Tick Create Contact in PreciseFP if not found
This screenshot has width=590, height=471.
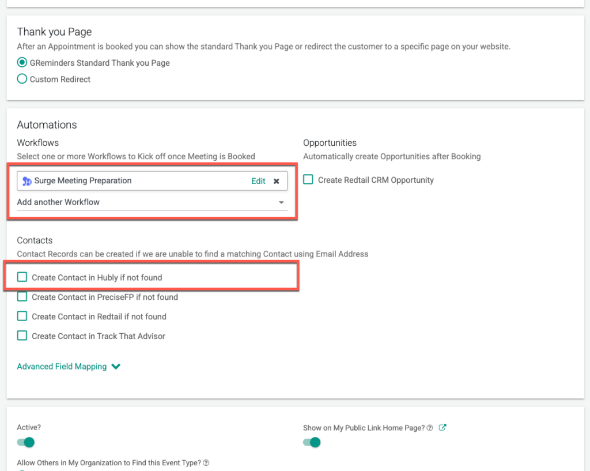[x=22, y=297]
